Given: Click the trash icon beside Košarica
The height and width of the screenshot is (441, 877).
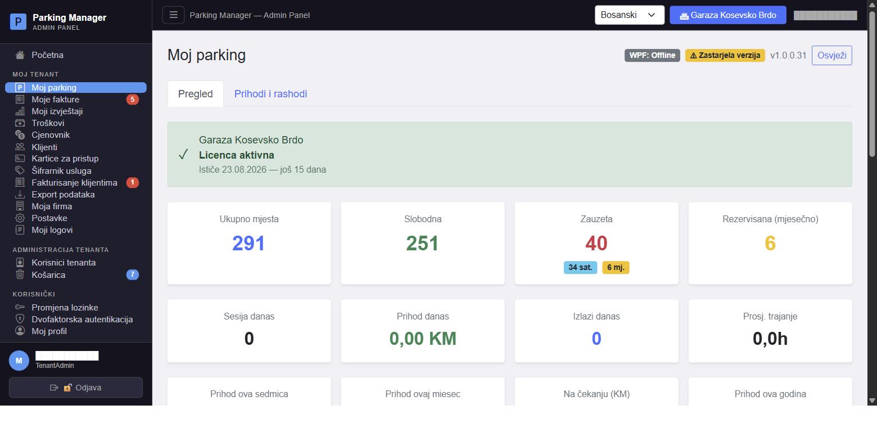Looking at the screenshot, I should click(x=20, y=275).
